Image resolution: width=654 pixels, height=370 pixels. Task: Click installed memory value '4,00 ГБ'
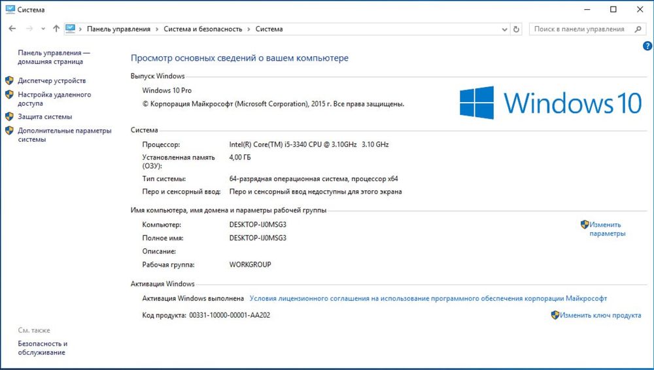coord(240,158)
